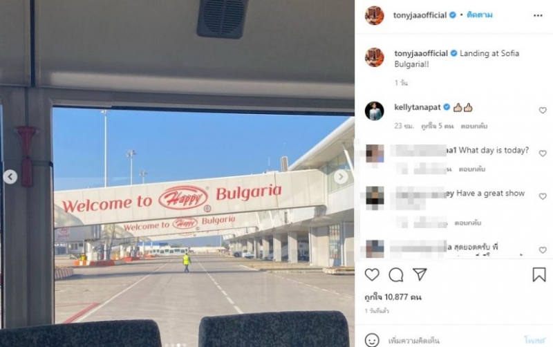Open three-dot options menu in header
Viewport: 553px width, 347px height.
538,15
